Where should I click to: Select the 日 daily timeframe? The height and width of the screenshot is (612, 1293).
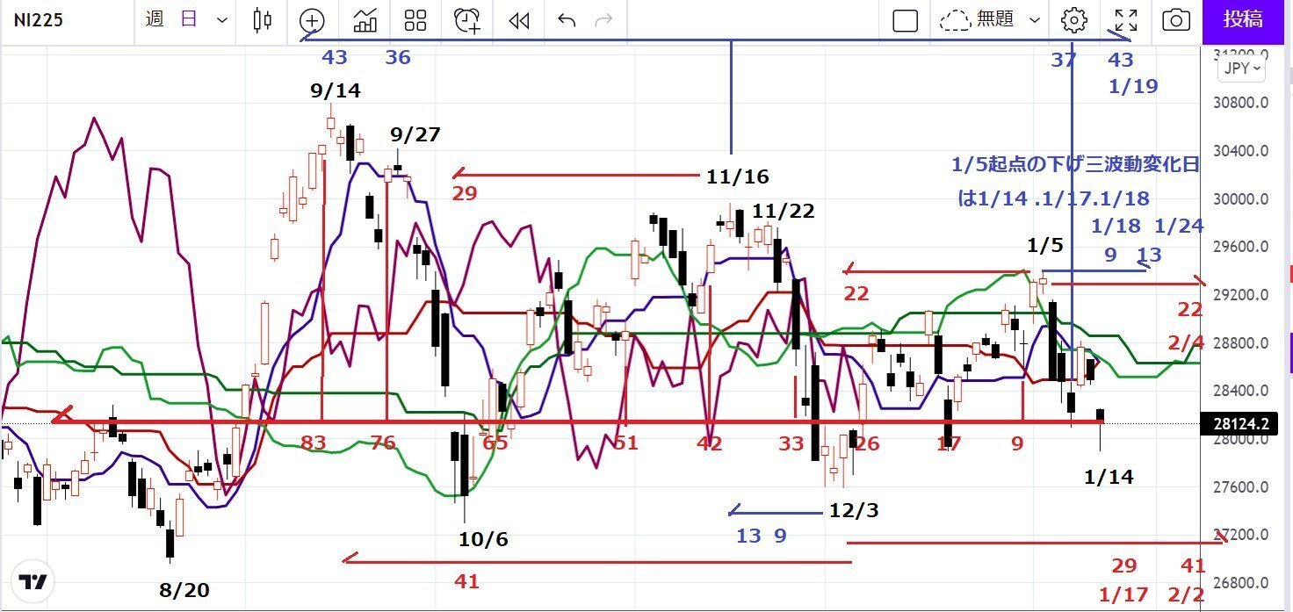coord(189,19)
